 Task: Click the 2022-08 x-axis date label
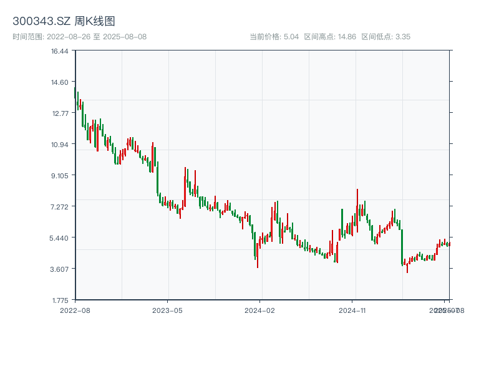(75, 310)
